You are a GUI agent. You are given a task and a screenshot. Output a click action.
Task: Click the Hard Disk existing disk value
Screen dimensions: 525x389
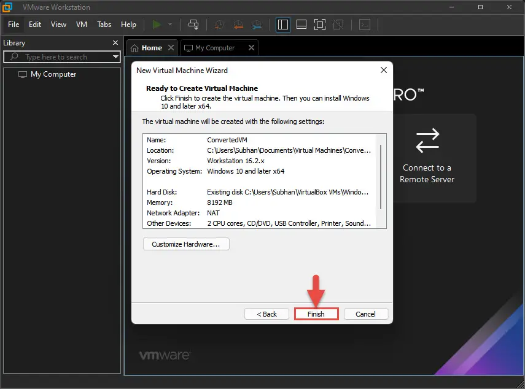pyautogui.click(x=287, y=192)
